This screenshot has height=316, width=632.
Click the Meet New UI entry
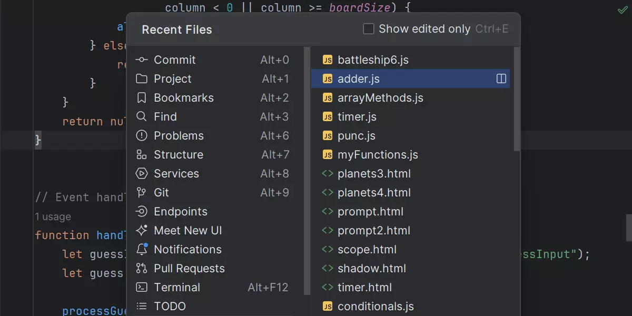coord(187,231)
